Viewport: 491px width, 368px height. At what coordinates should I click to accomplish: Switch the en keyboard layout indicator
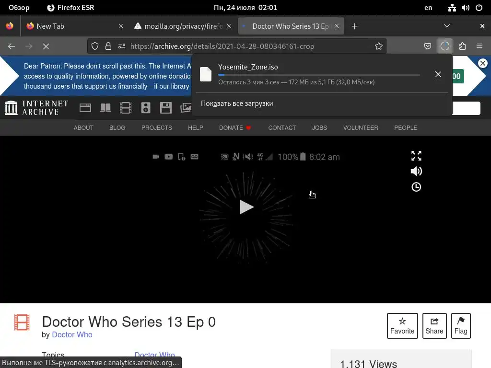[x=428, y=8]
